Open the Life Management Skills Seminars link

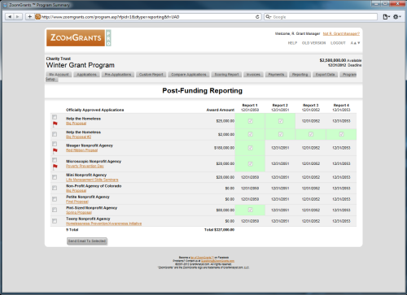point(92,180)
